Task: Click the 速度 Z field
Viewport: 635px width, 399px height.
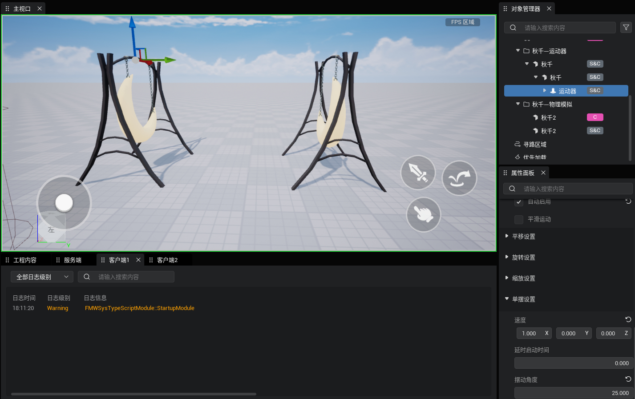Action: coord(614,333)
